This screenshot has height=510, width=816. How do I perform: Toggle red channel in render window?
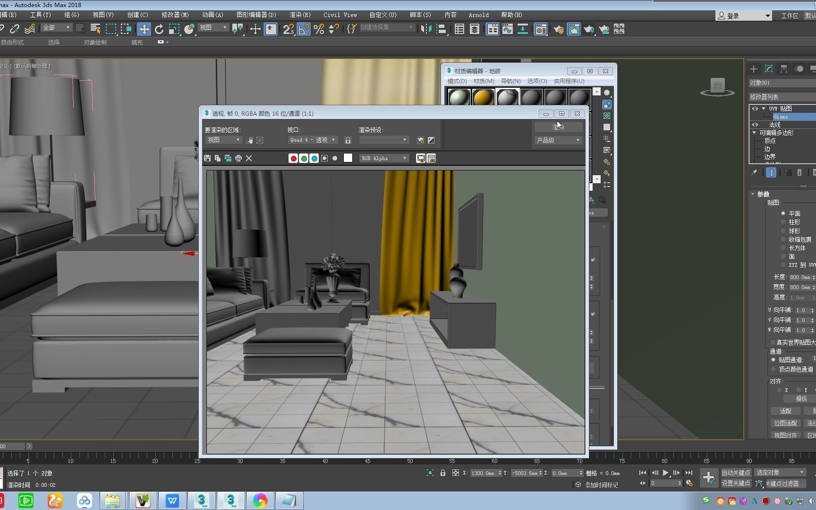click(x=293, y=158)
